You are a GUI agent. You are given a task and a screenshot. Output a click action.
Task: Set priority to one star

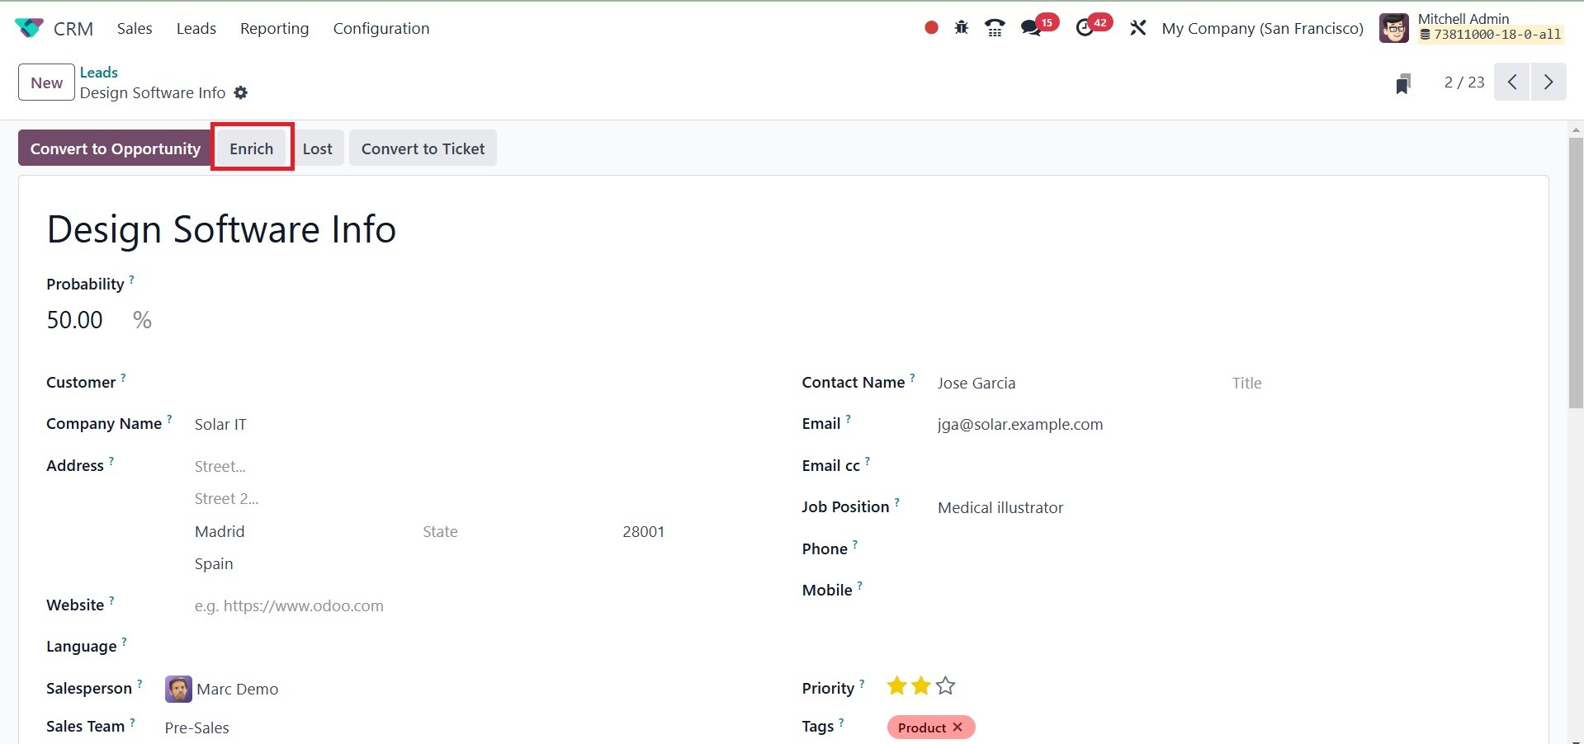click(896, 686)
